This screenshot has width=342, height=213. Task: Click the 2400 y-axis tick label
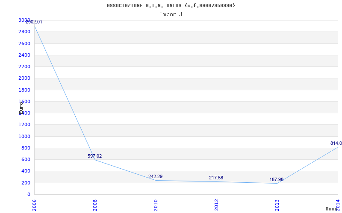coord(24,55)
